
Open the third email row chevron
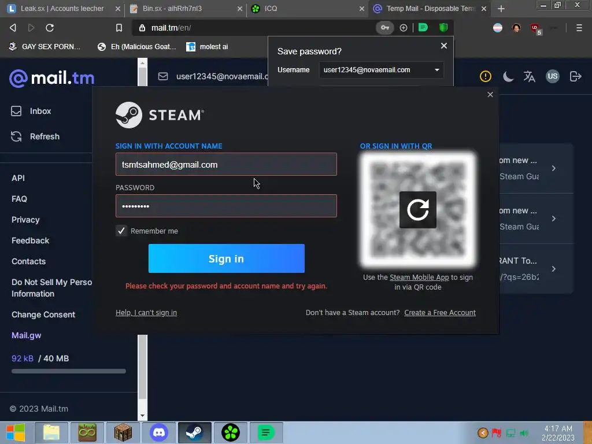click(553, 268)
